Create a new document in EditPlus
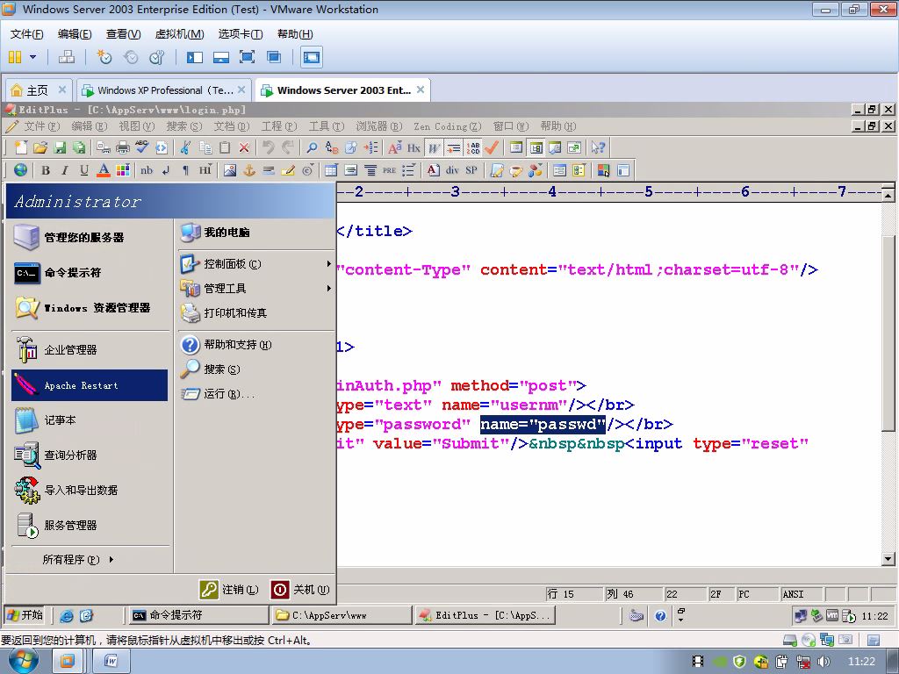This screenshot has width=899, height=674. tap(21, 147)
